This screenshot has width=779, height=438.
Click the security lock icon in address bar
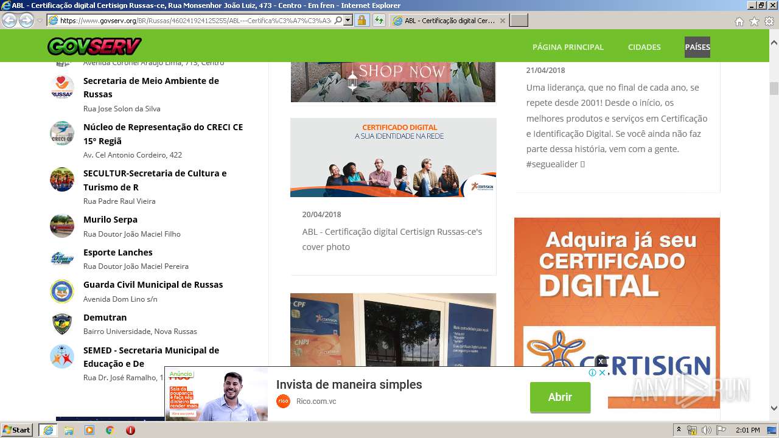[362, 20]
